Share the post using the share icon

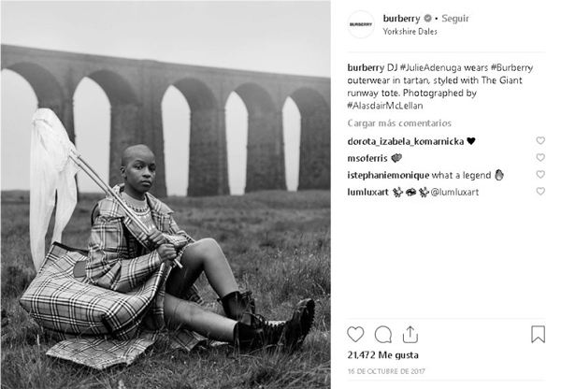[410, 334]
